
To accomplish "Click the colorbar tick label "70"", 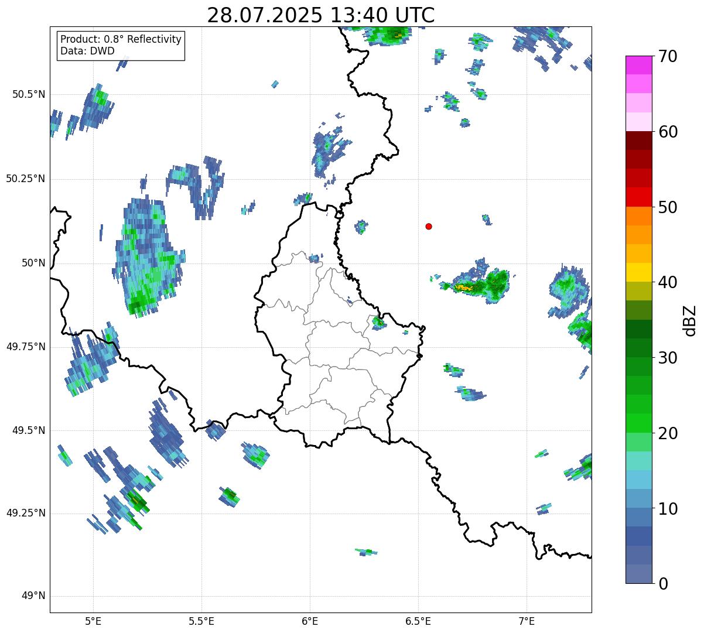I will 668,56.
